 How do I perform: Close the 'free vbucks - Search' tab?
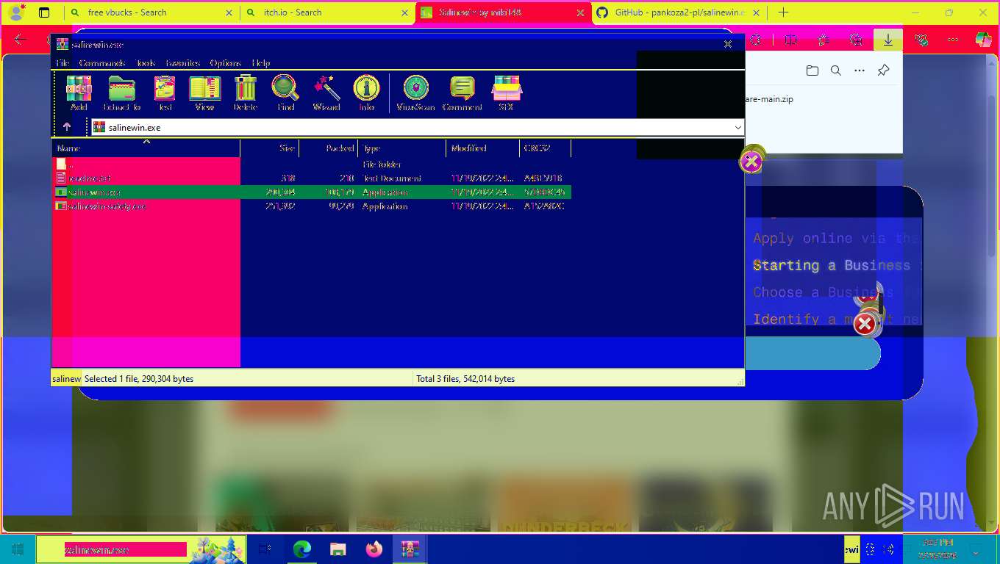[x=228, y=12]
